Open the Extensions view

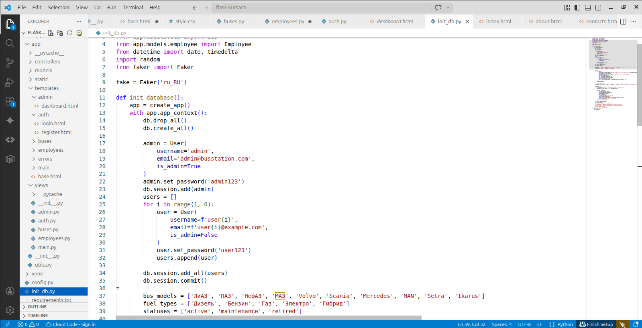(10, 102)
